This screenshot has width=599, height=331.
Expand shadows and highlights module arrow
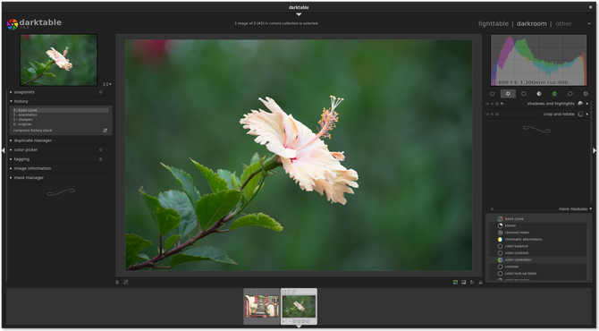(x=587, y=104)
